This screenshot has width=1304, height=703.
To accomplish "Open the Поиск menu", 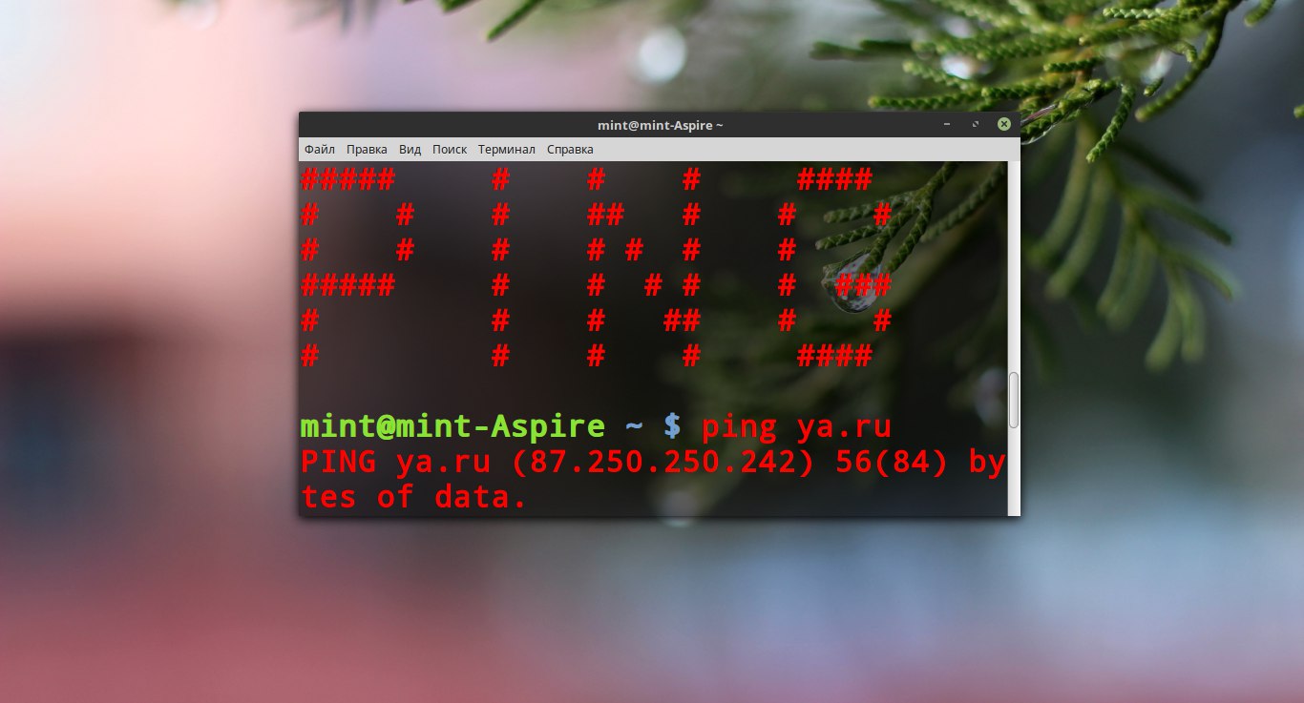I will pyautogui.click(x=450, y=150).
